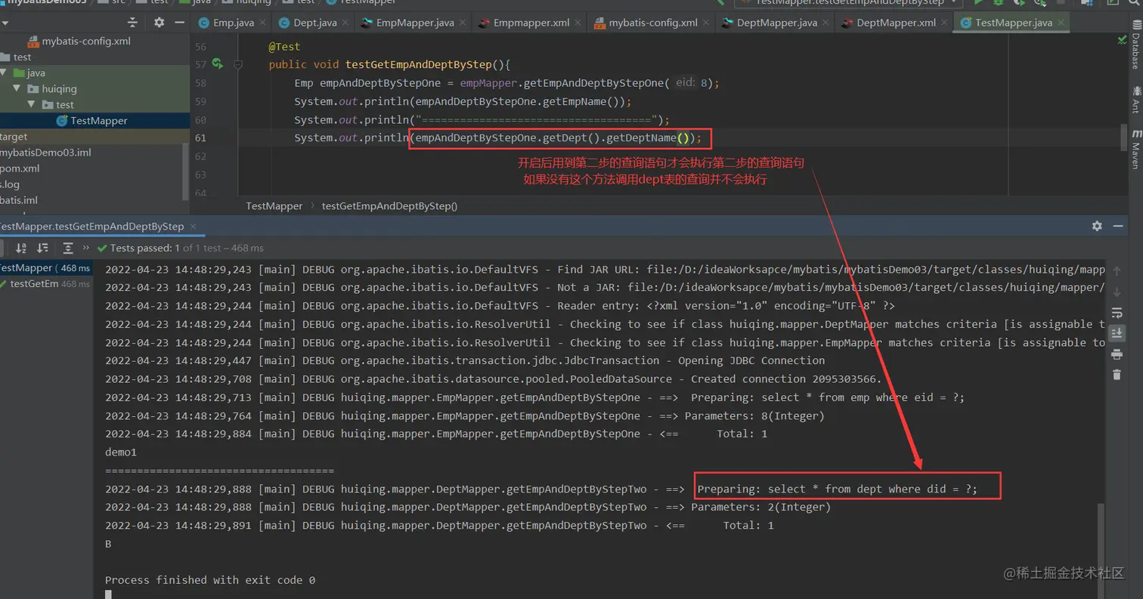Toggle scroll to end of console
This screenshot has width=1143, height=599.
[1117, 333]
